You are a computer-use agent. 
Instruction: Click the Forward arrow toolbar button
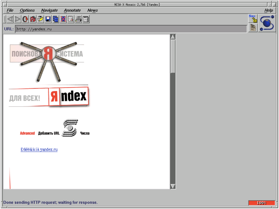point(17,19)
